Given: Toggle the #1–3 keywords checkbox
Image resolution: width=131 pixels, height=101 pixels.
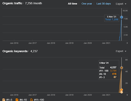Looking at the screenshot, I should click(4, 99).
